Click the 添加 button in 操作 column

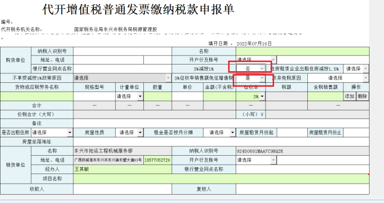(350, 96)
